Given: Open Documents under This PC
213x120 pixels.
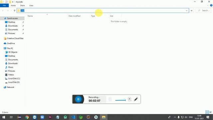Looking at the screenshot, I should coord(13,60).
